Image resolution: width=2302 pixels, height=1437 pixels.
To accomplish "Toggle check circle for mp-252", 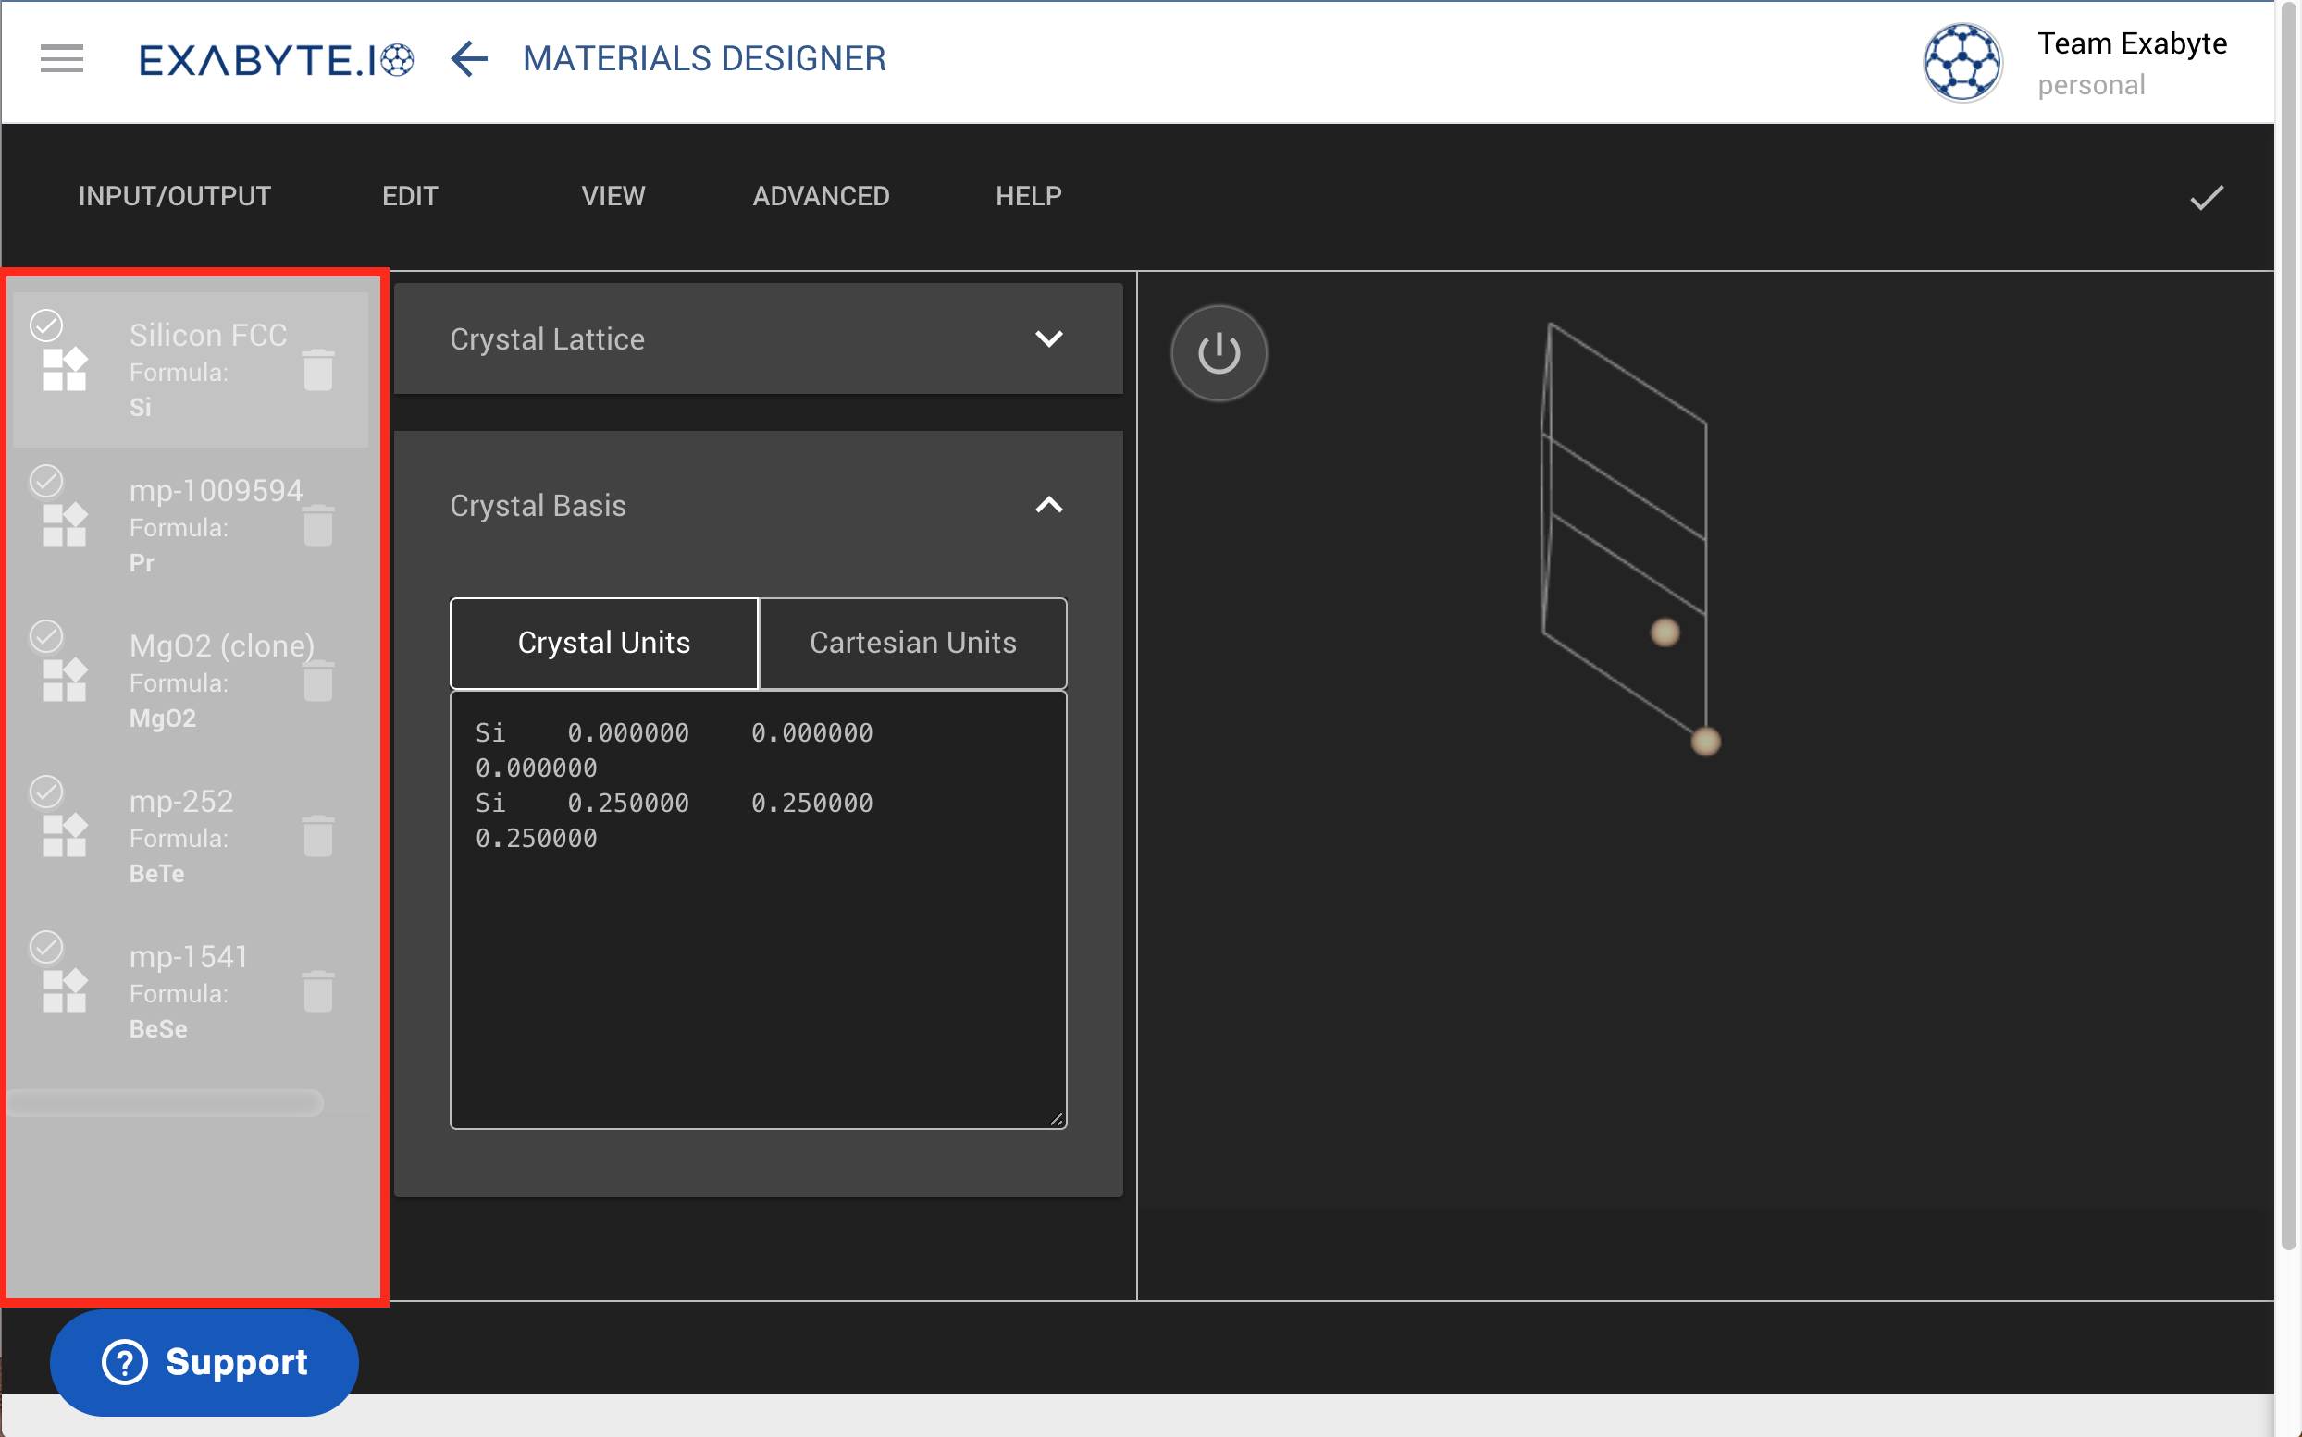I will 46,792.
